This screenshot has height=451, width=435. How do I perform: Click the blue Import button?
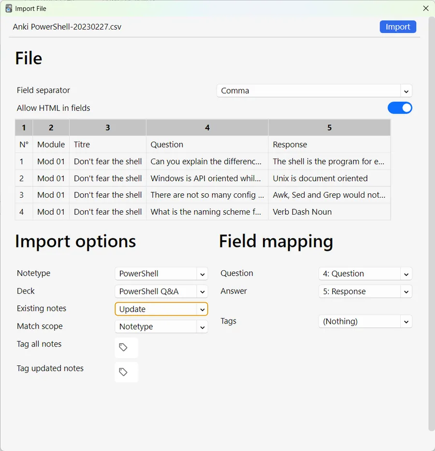pyautogui.click(x=398, y=27)
